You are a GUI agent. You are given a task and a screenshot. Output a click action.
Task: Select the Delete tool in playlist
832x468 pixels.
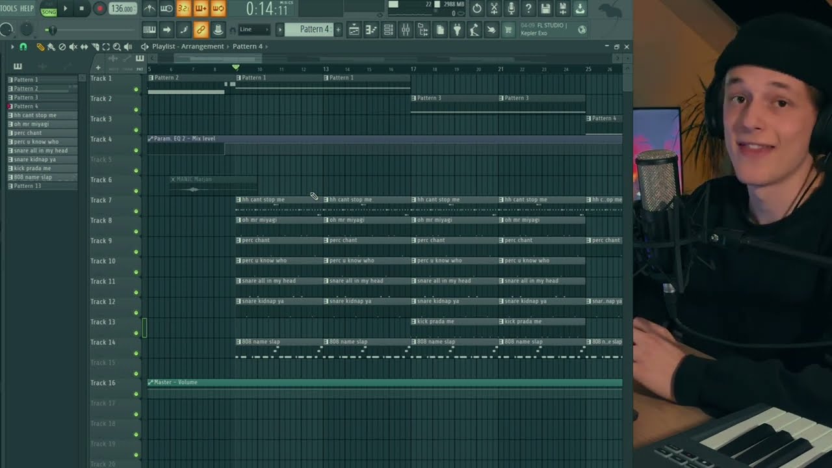coord(62,47)
